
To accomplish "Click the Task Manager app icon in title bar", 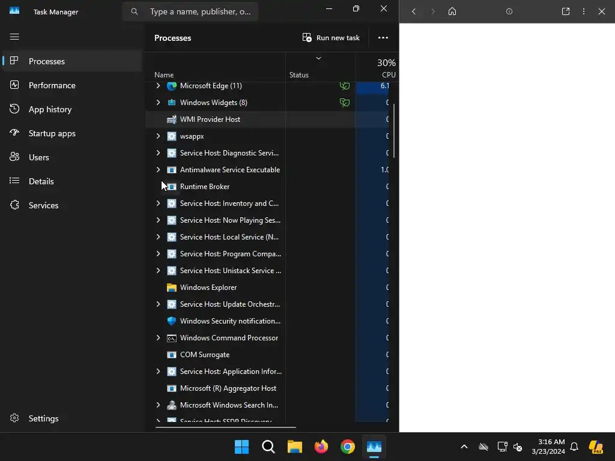I will click(x=14, y=11).
